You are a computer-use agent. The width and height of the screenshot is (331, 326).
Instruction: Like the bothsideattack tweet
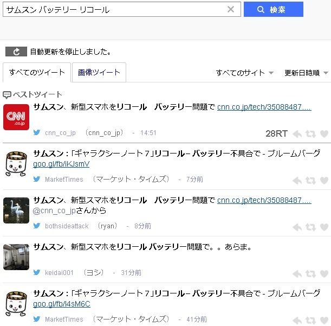tap(324, 227)
